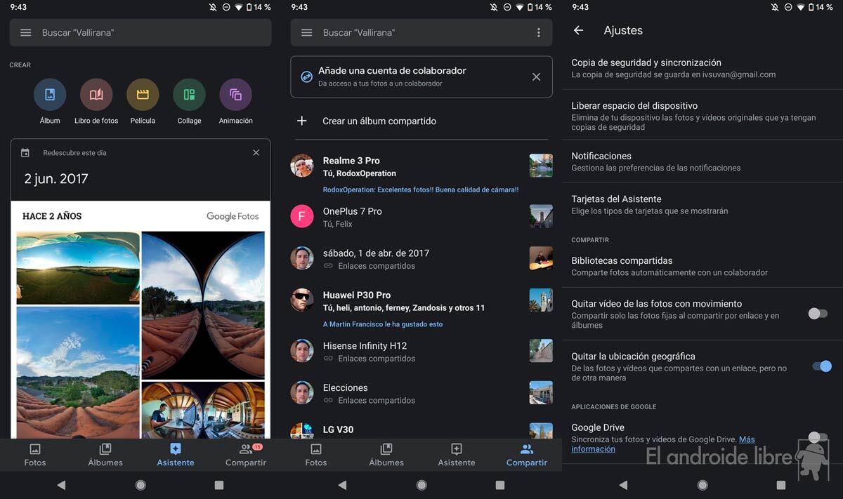Screen dimensions: 843x499
Task: Open Bibliotecas compartidas setting
Action: pyautogui.click(x=702, y=266)
